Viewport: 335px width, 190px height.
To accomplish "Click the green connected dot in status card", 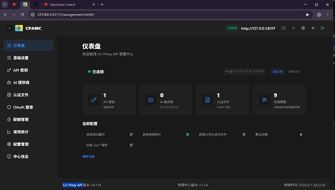I will click(x=89, y=72).
